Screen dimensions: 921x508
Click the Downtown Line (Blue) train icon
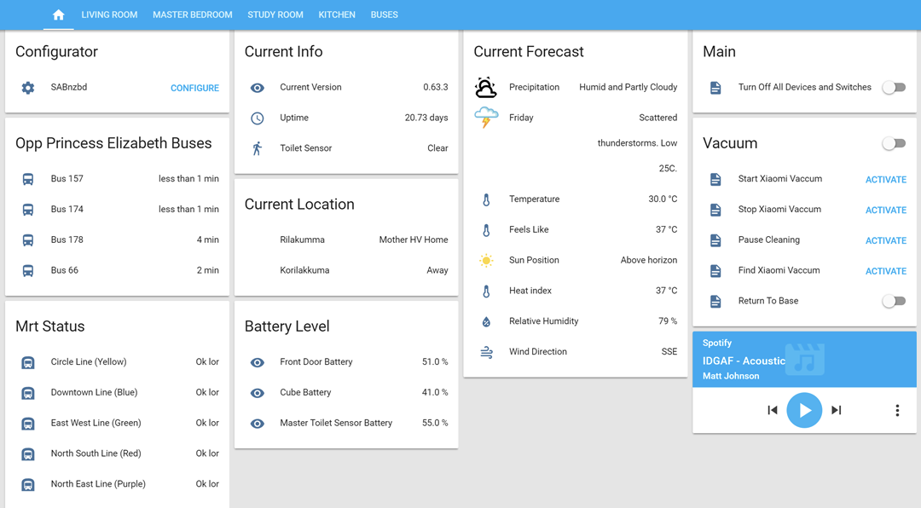[27, 393]
